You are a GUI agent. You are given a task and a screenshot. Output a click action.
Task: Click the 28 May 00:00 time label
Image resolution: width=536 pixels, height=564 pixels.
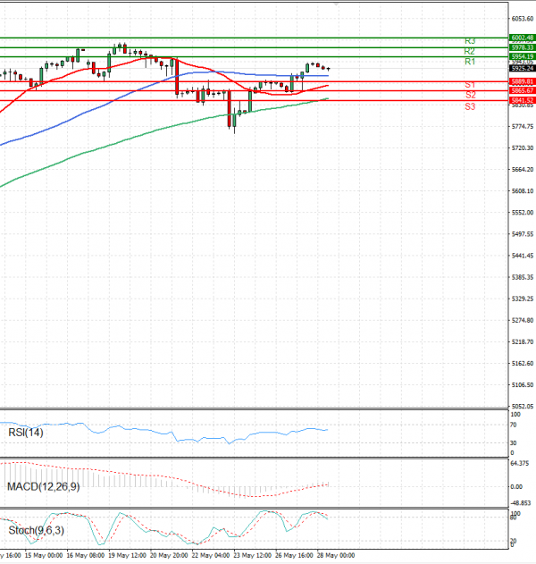click(336, 556)
